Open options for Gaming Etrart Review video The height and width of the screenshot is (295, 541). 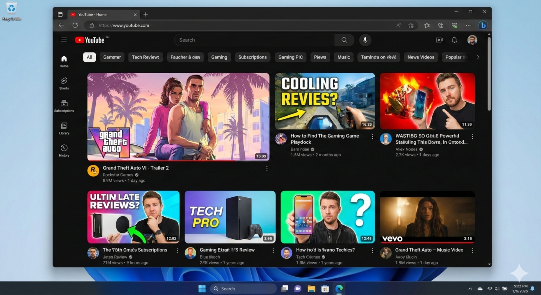click(273, 250)
